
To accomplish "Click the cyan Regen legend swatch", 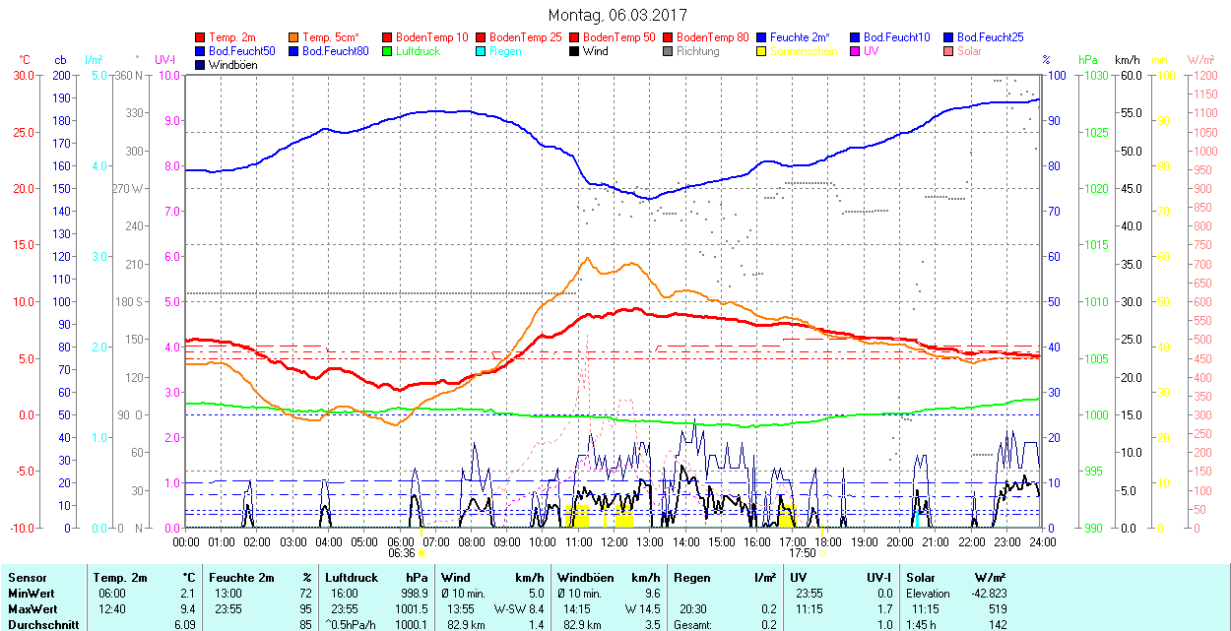I will [x=481, y=51].
